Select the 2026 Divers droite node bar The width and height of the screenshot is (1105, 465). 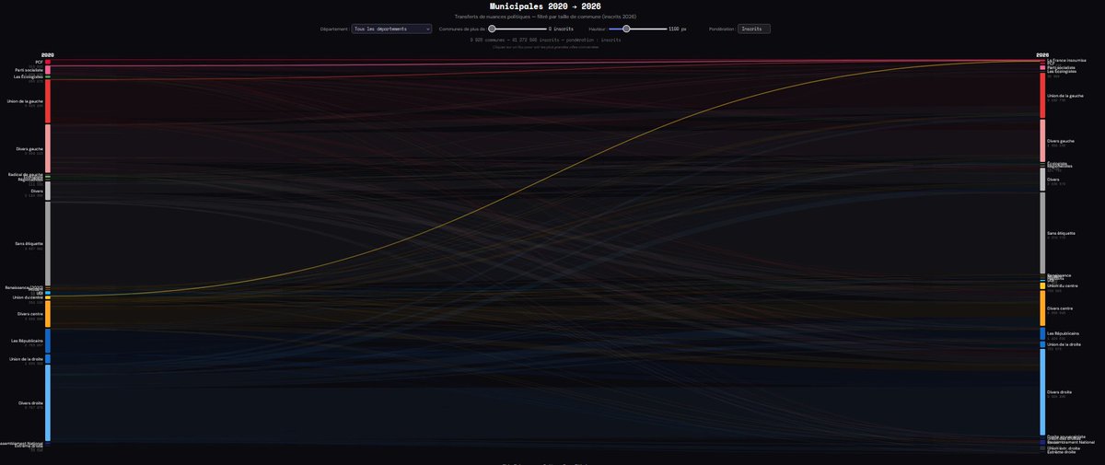pos(1042,391)
